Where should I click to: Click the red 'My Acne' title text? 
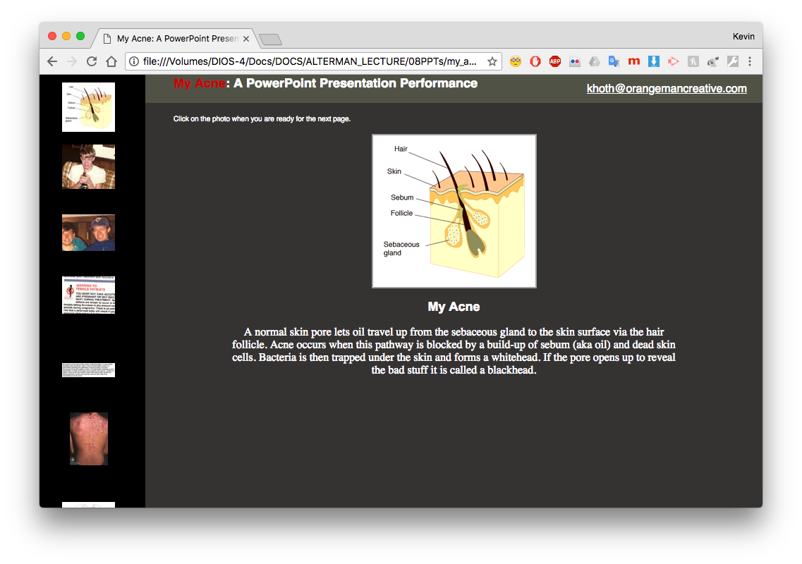pyautogui.click(x=200, y=83)
